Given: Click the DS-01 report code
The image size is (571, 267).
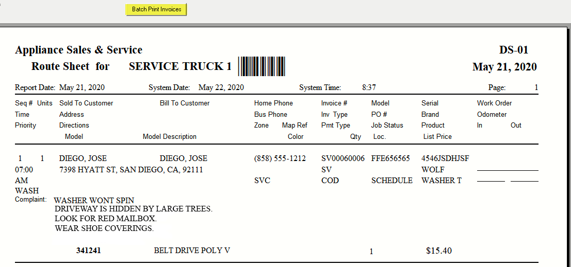Looking at the screenshot, I should (x=513, y=50).
